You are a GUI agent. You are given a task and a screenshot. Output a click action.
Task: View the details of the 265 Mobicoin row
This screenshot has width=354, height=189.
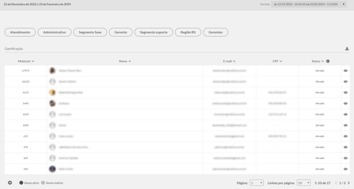(345, 158)
